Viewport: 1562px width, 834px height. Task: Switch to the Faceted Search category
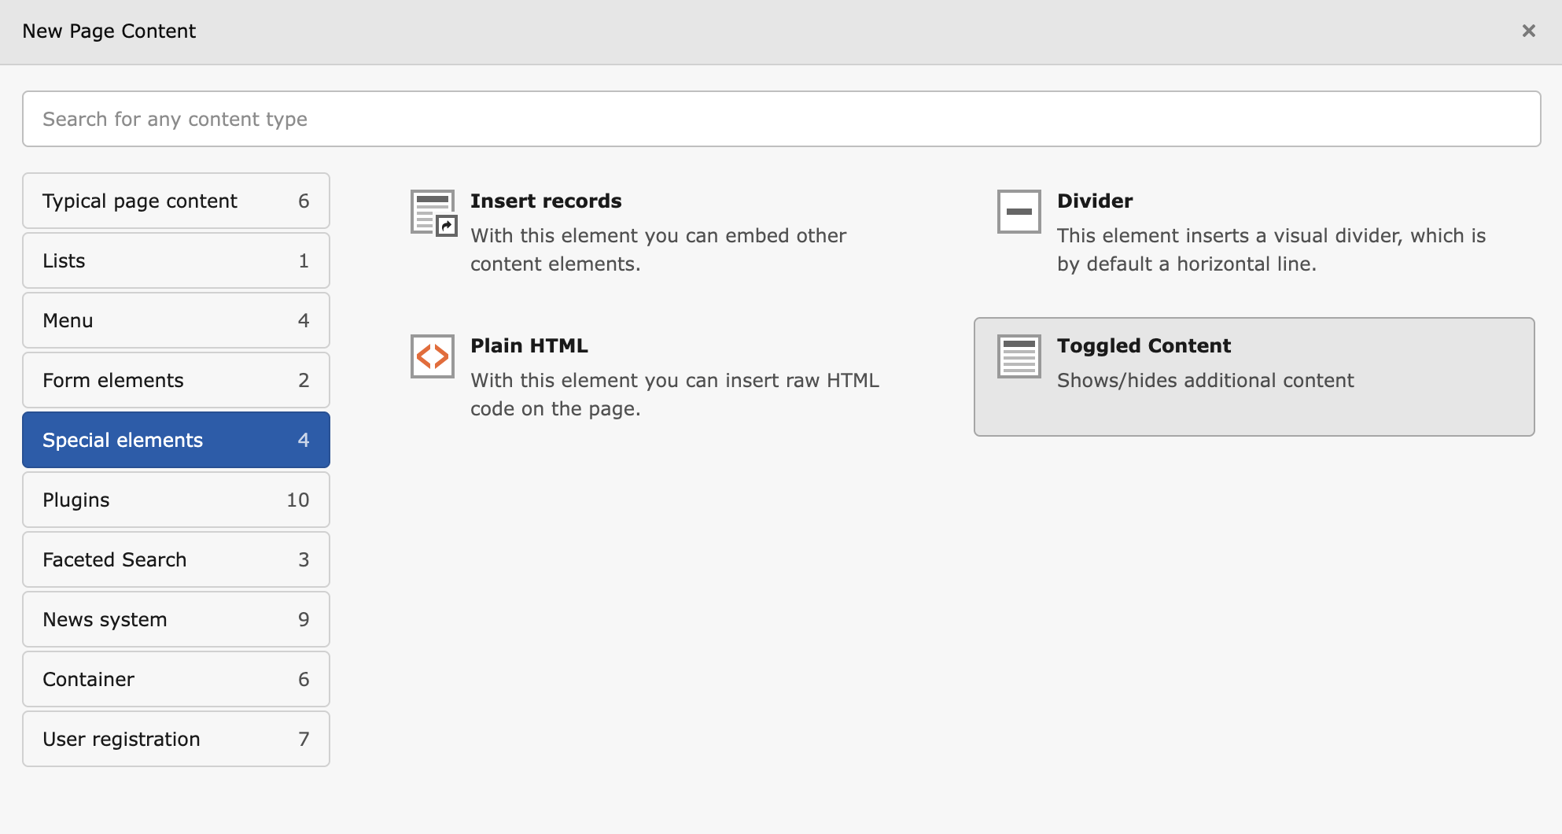[175, 559]
